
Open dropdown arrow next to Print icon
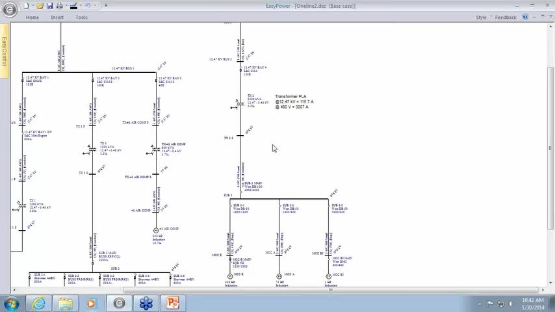point(66,6)
